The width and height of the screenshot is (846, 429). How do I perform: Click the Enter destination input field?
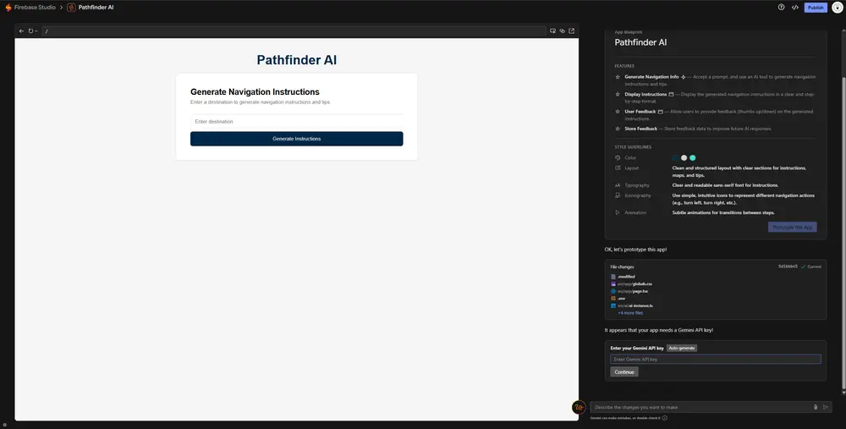[296, 122]
